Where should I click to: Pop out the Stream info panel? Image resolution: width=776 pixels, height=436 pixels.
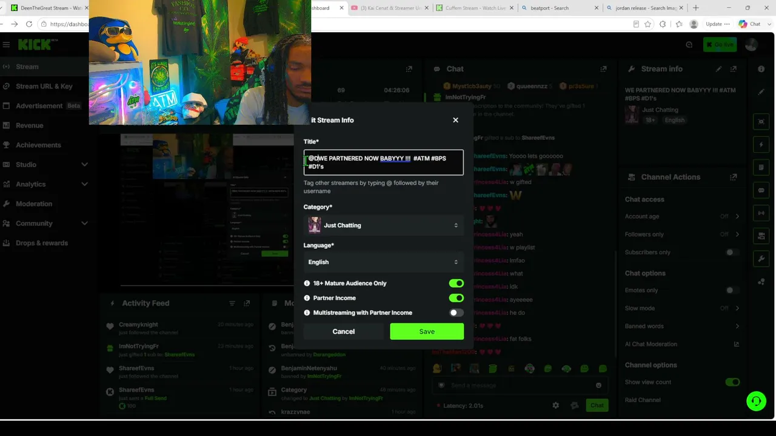[x=734, y=69]
